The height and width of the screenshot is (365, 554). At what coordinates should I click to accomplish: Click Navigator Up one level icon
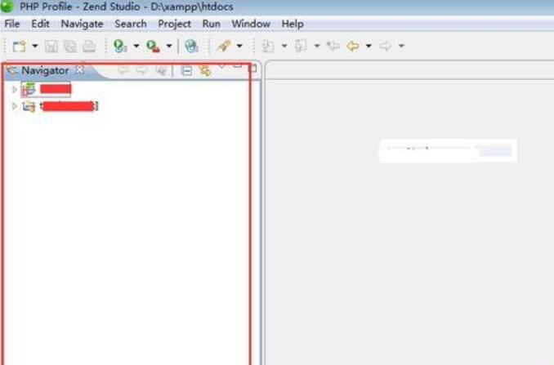coord(161,70)
